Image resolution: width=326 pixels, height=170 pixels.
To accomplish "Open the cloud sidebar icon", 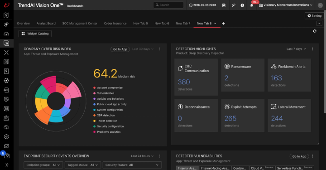I will pyautogui.click(x=6, y=127).
